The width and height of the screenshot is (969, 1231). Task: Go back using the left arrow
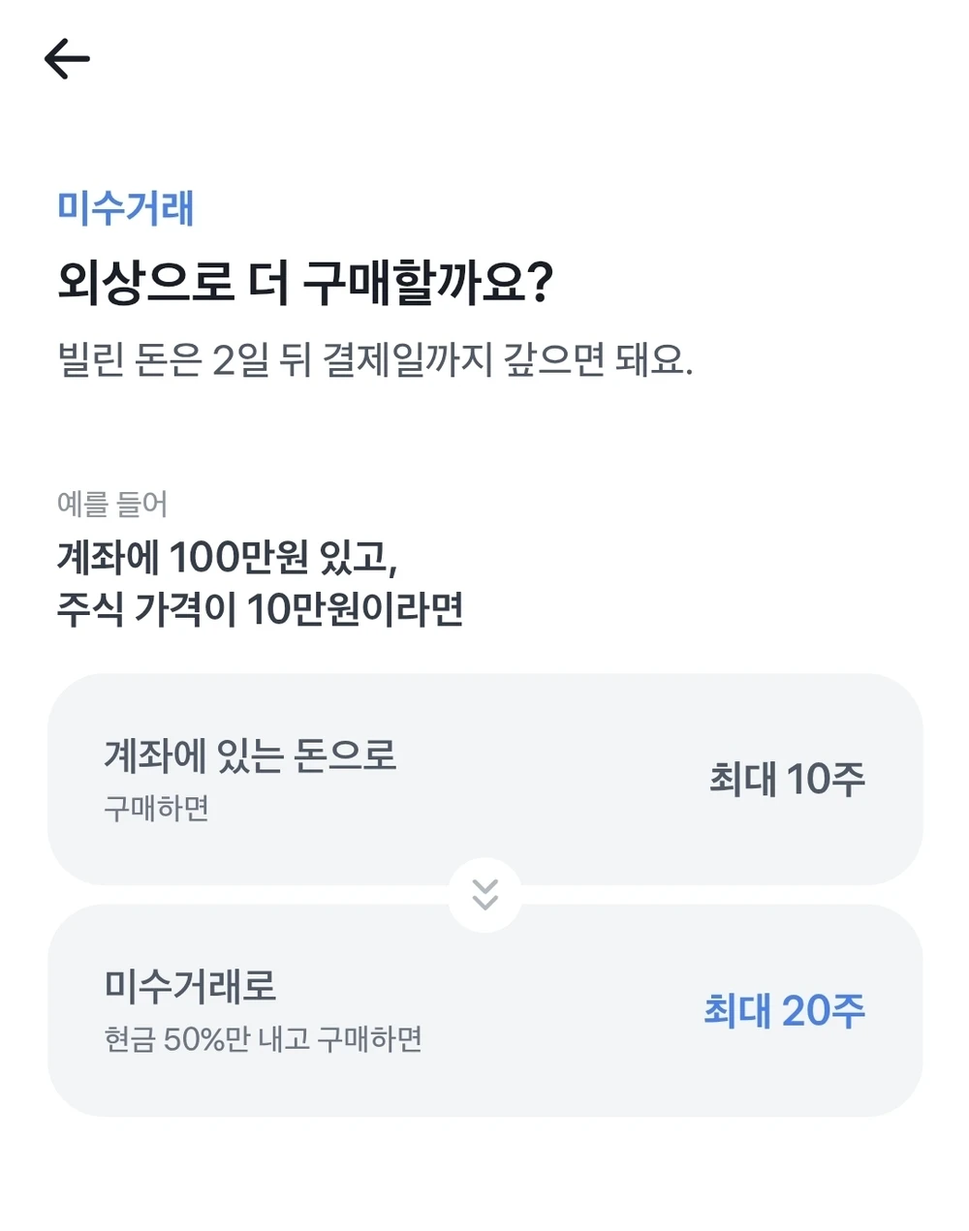(67, 59)
